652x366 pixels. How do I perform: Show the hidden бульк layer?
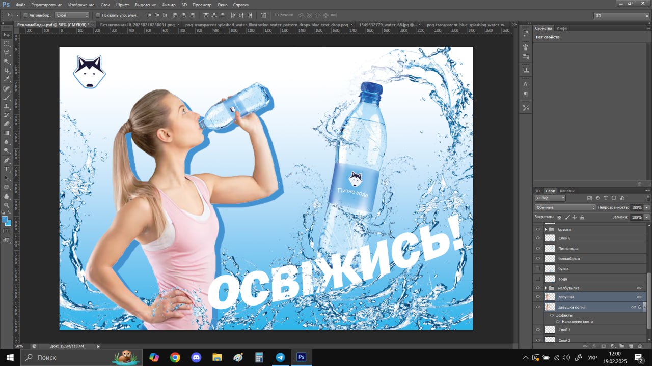pos(537,268)
